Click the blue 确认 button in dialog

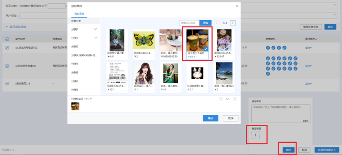click(x=211, y=118)
